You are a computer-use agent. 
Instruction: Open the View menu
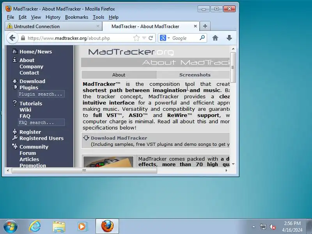click(36, 17)
